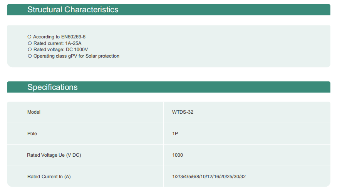Click the Rated voltage: DC 1000V line

pos(60,50)
